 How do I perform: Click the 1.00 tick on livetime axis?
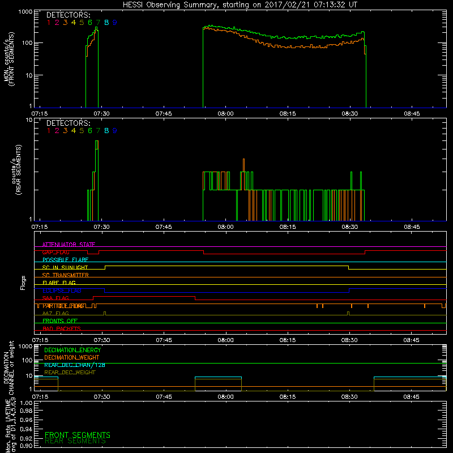pos(26,403)
